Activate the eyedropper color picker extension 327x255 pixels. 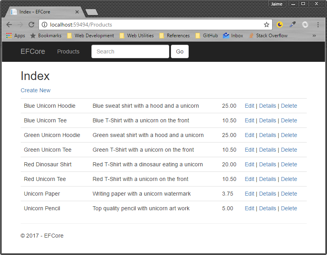click(292, 25)
